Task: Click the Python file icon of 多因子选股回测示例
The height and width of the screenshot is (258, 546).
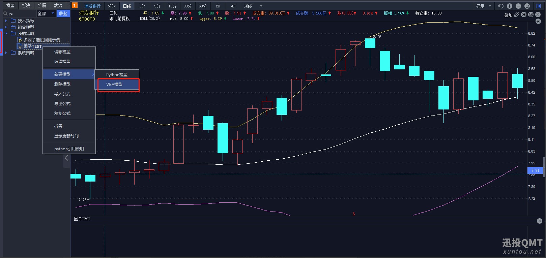Action: pyautogui.click(x=20, y=40)
